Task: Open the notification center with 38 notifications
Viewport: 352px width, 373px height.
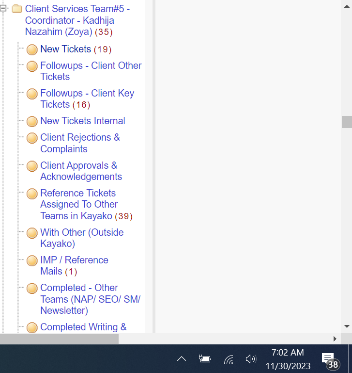Action: (x=331, y=361)
